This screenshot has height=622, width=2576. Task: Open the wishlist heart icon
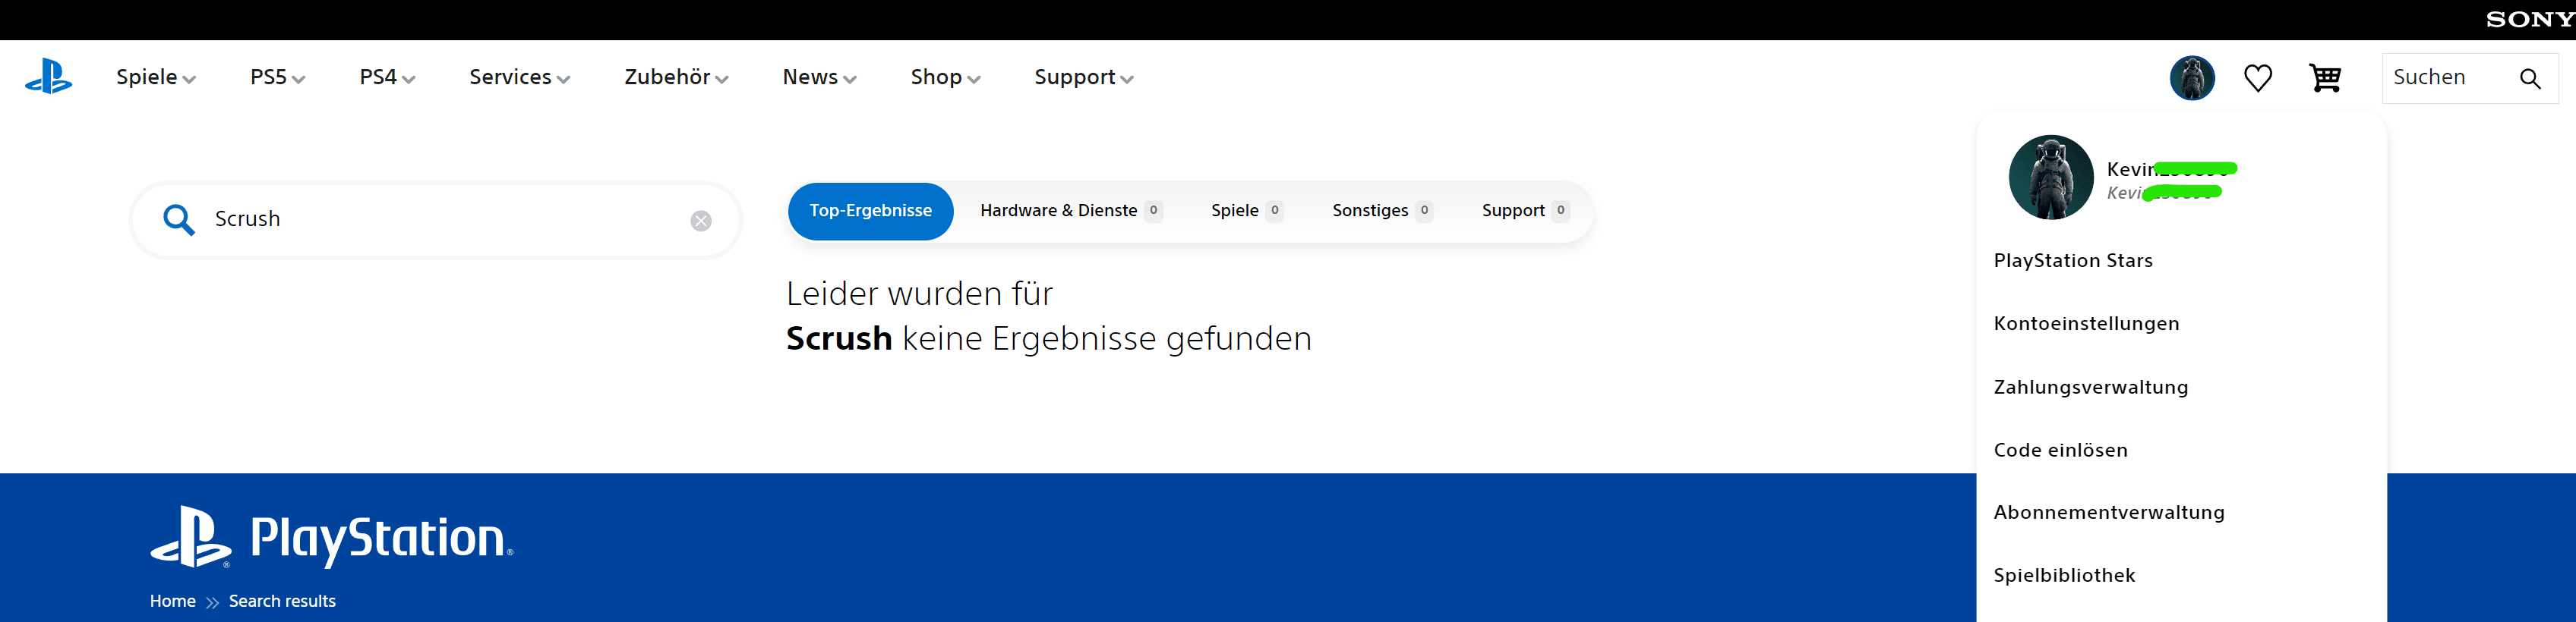pos(2258,78)
